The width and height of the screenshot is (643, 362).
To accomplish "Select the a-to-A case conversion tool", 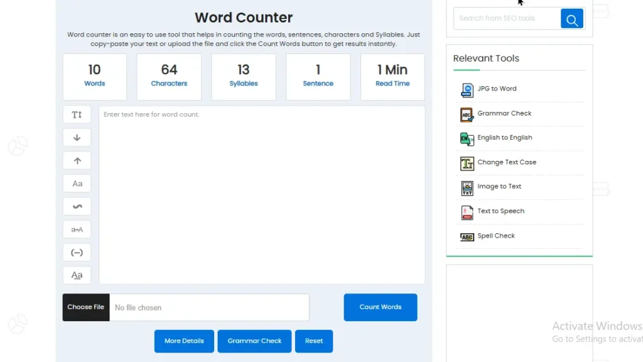I will click(77, 229).
